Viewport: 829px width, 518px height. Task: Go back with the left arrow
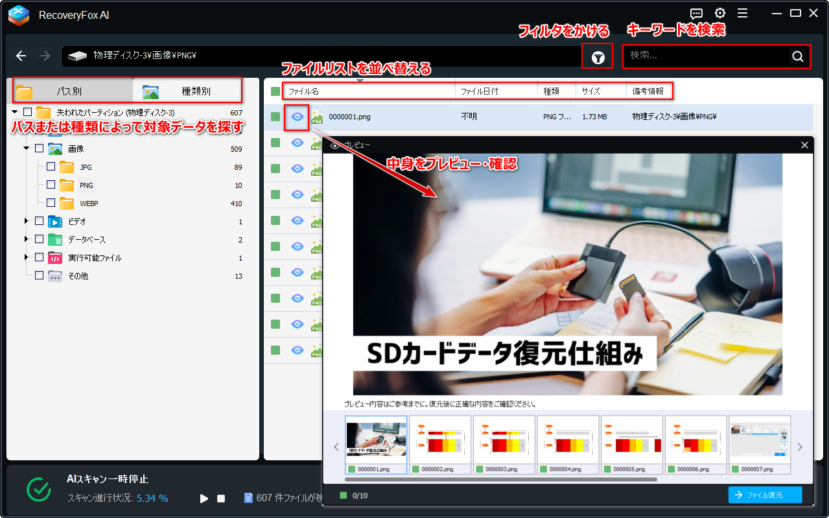[21, 56]
